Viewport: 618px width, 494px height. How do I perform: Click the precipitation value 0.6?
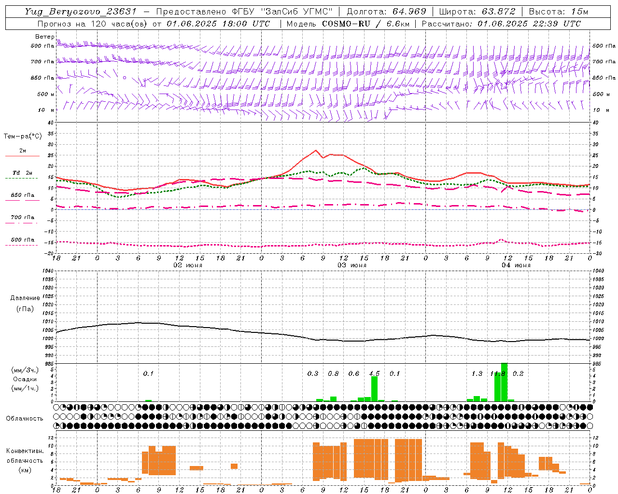(354, 373)
